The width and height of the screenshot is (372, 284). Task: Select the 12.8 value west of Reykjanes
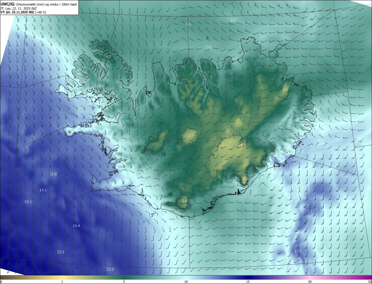coord(53,174)
